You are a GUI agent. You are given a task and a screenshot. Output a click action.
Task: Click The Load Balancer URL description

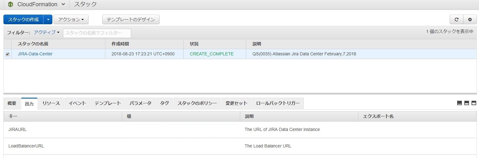tap(268, 146)
